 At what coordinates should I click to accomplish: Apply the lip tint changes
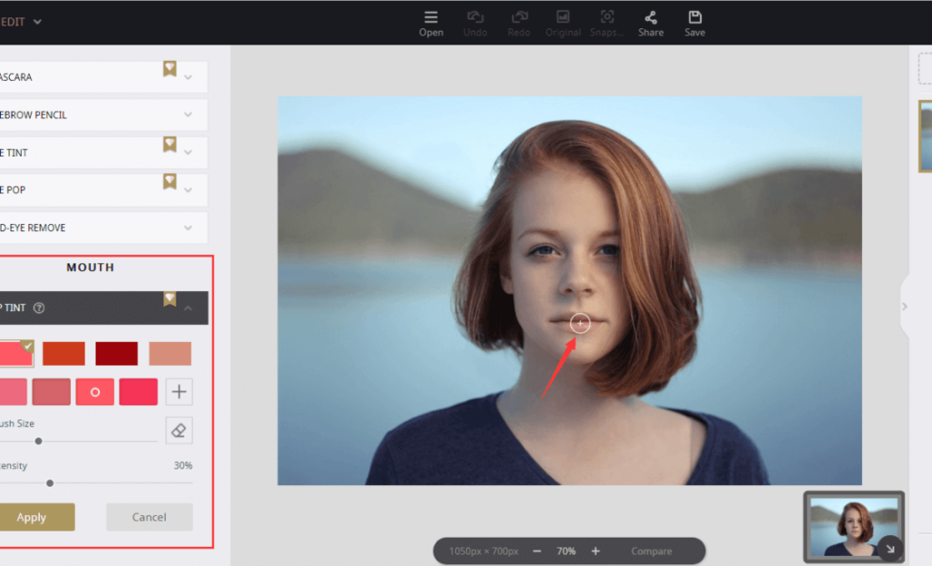pos(32,517)
